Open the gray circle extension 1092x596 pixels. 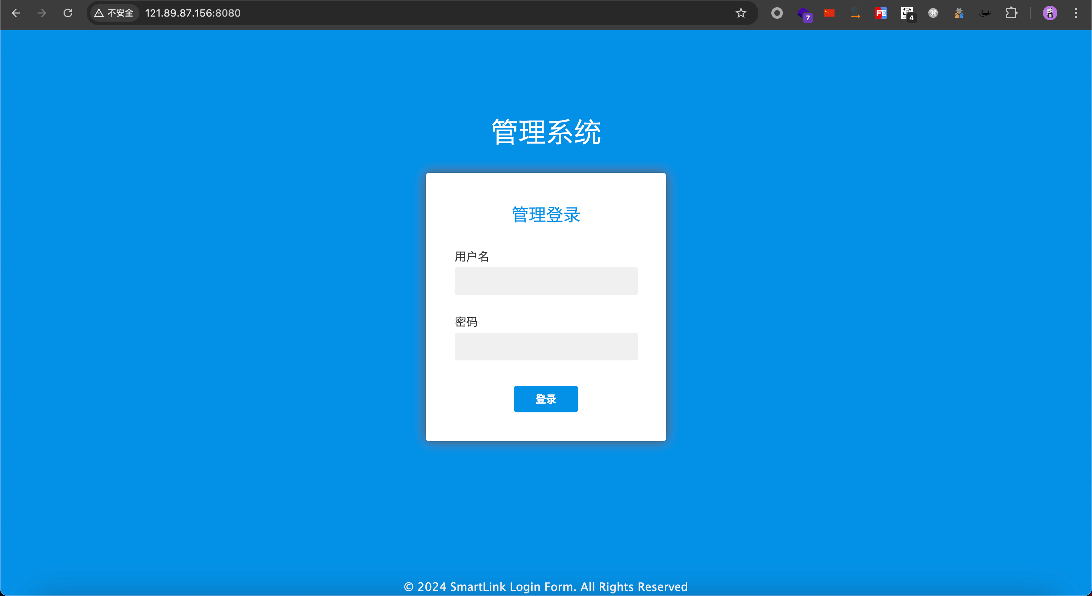click(777, 13)
